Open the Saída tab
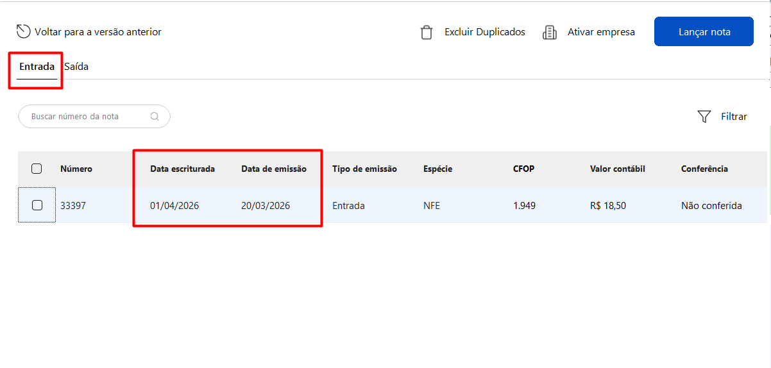Viewport: 771px width, 368px height. 76,67
